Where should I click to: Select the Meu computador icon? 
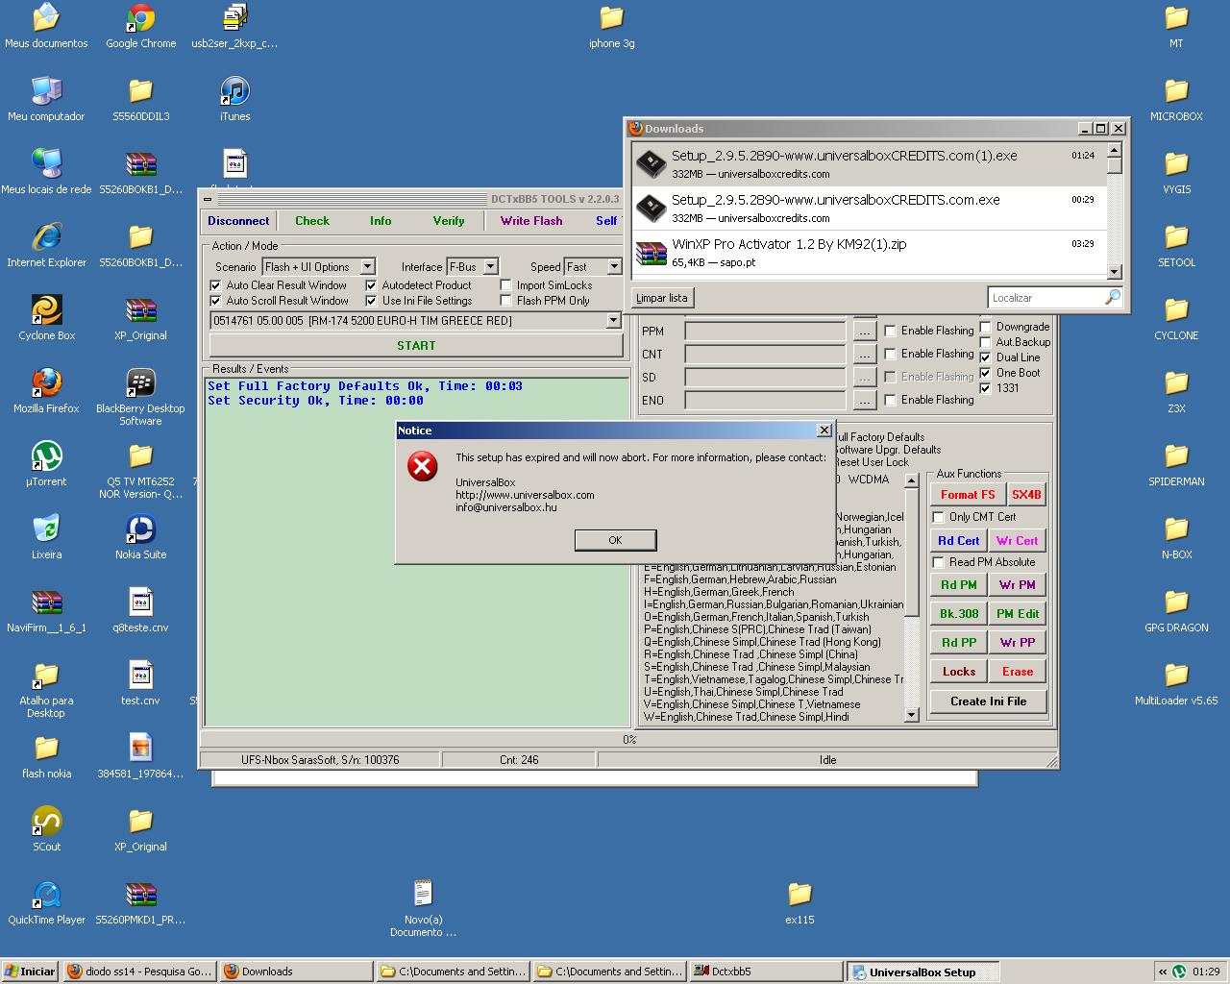pos(46,99)
